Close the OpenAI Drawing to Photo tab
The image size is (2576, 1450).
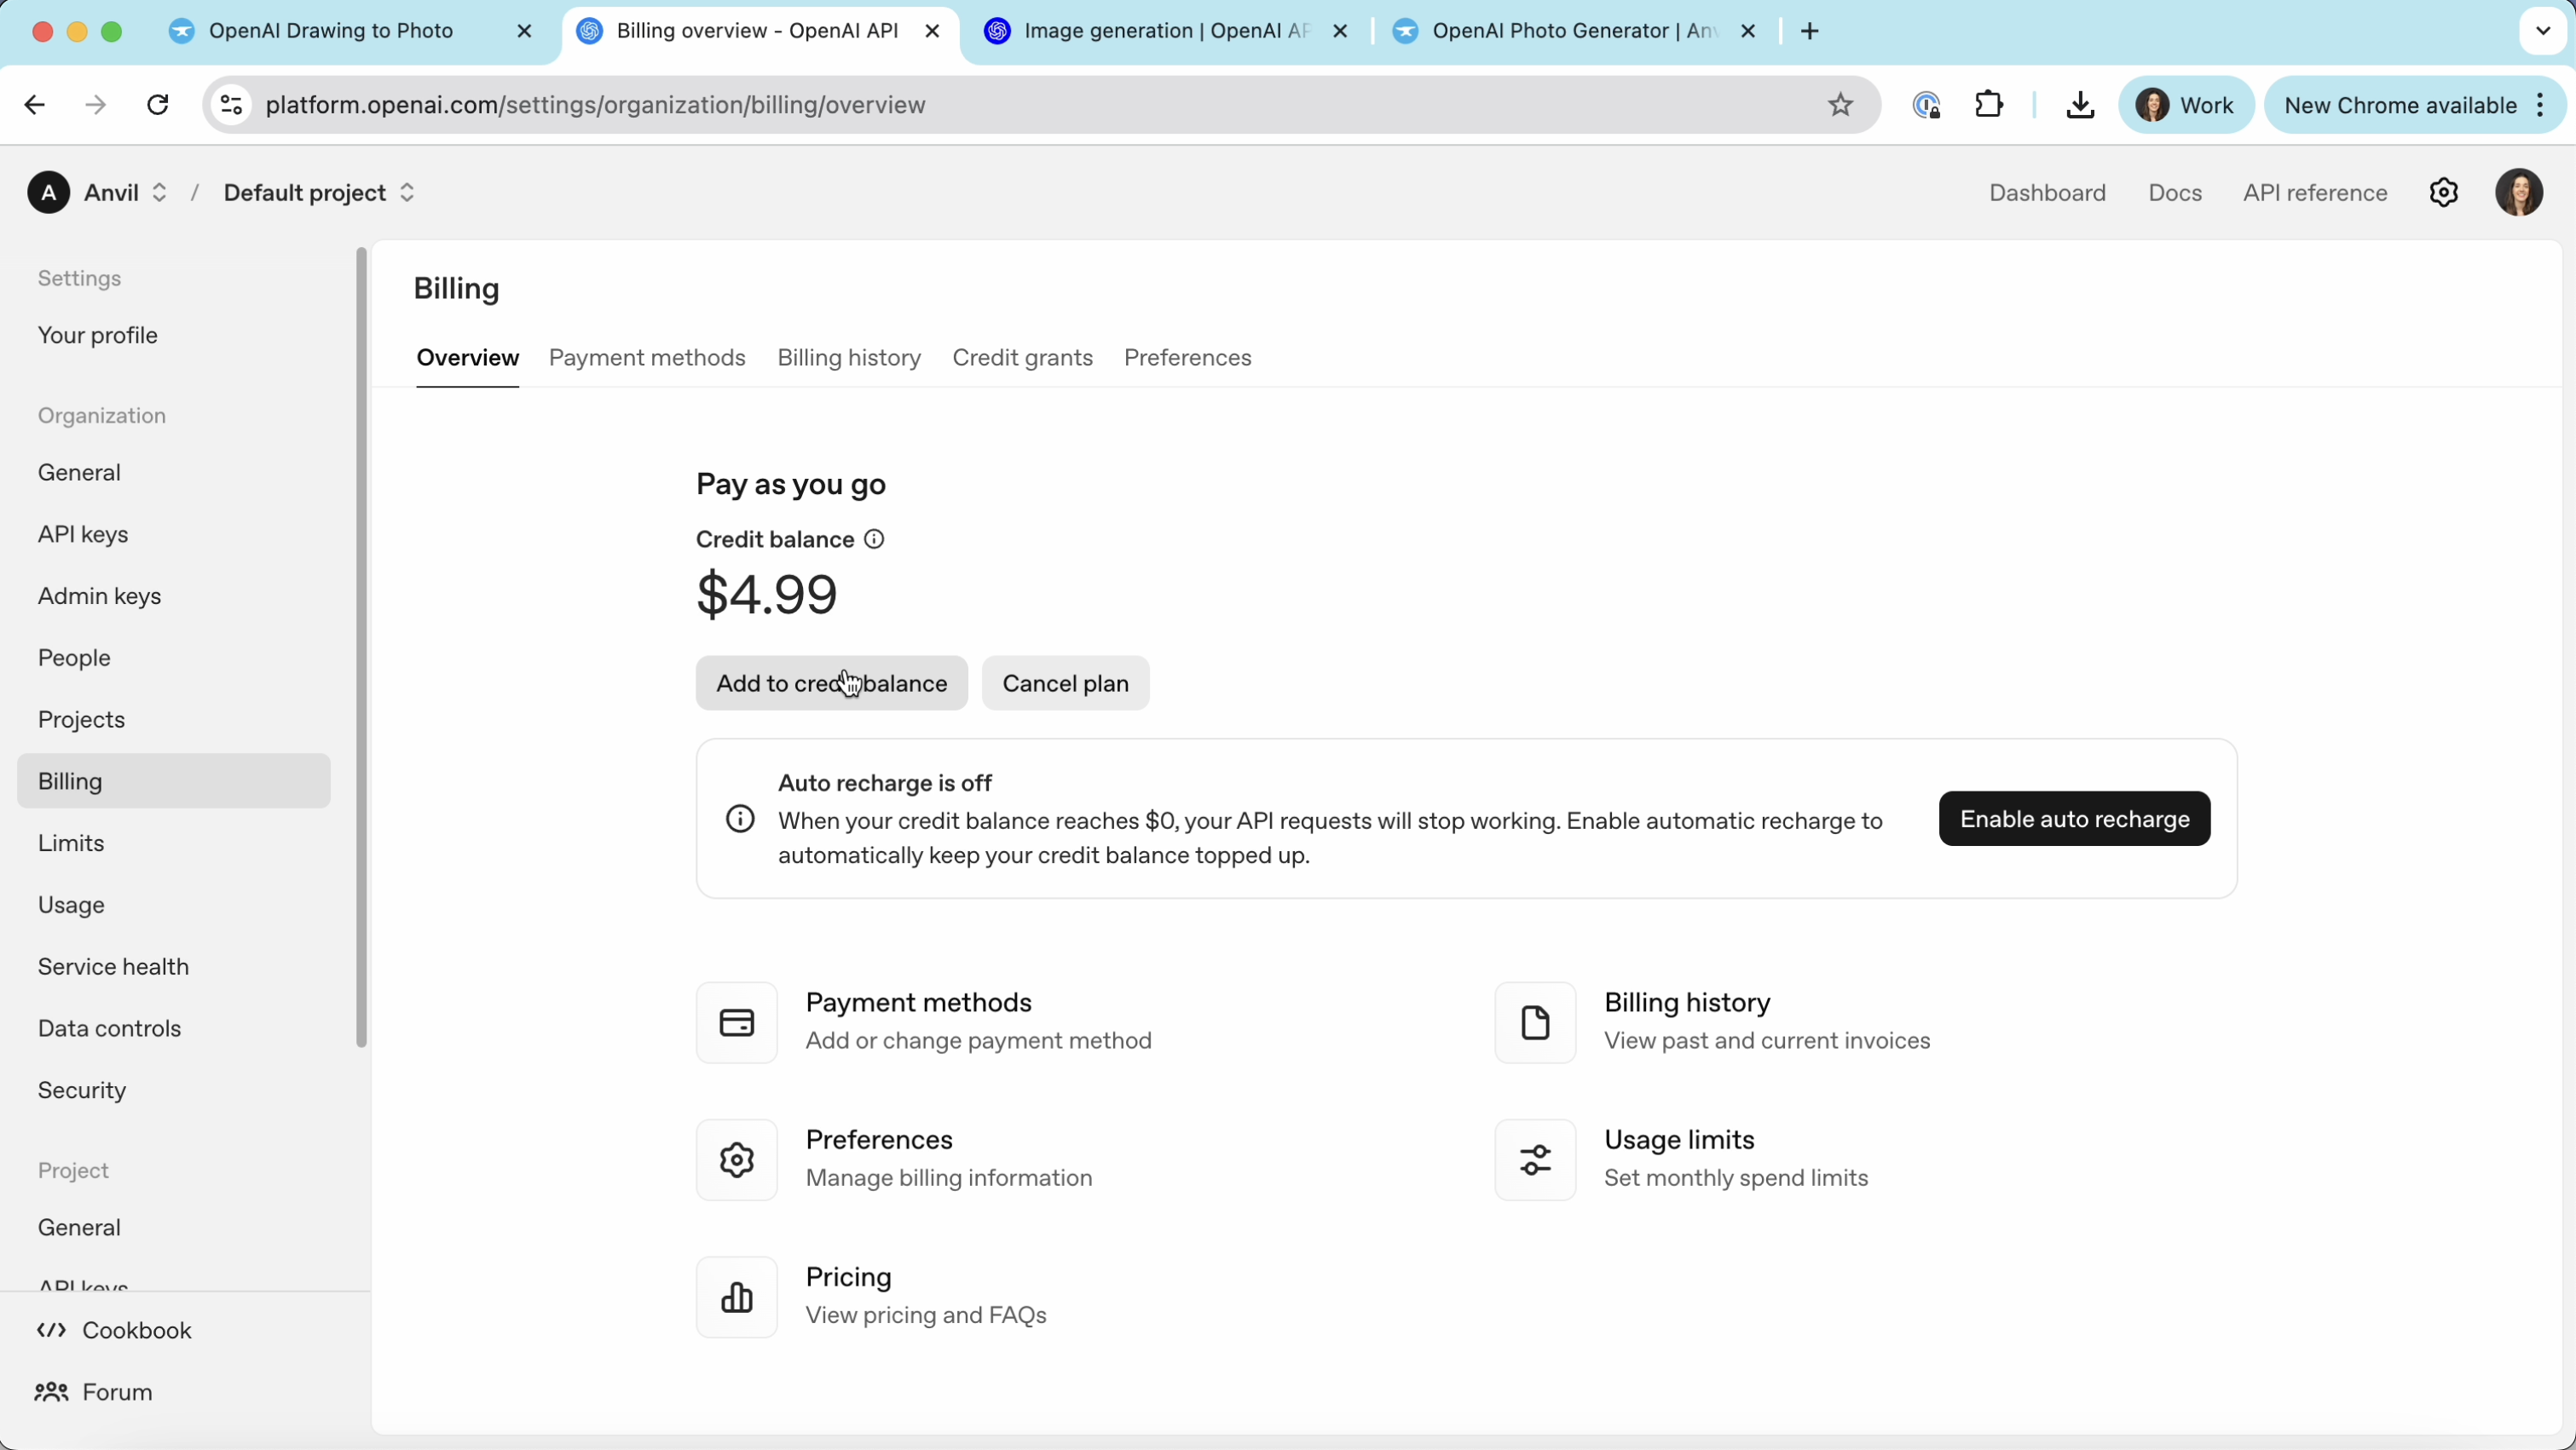[524, 32]
